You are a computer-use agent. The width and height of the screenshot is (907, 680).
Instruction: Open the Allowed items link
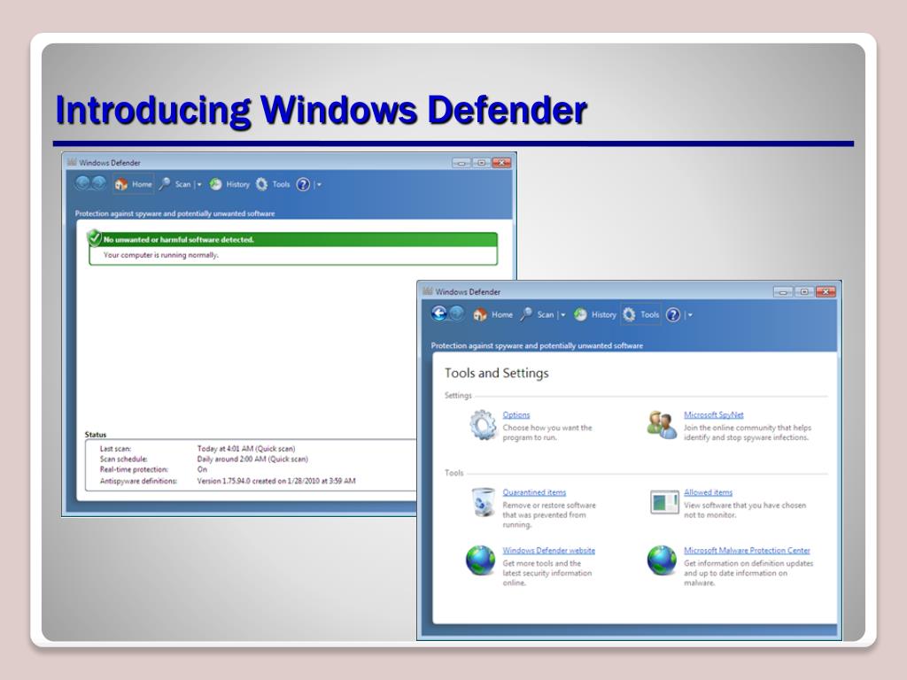(708, 492)
